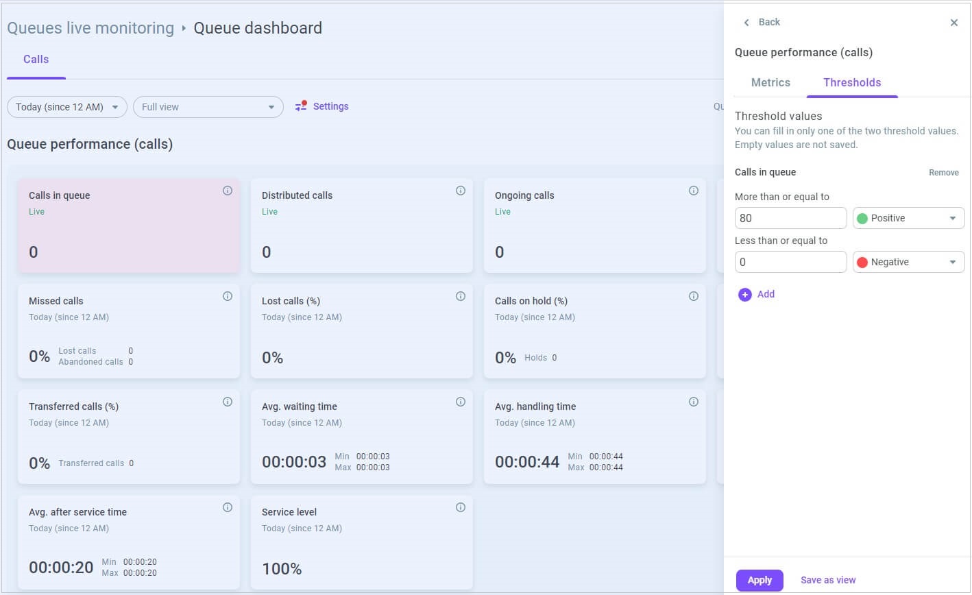Remove the Calls in queue threshold
972x595 pixels.
click(x=944, y=173)
